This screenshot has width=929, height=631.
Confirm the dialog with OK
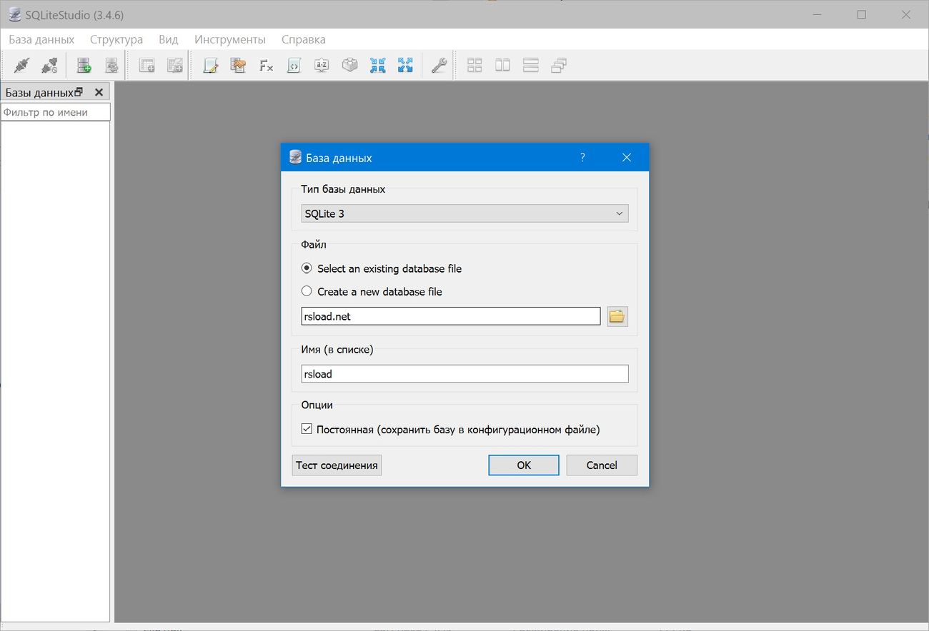coord(523,465)
